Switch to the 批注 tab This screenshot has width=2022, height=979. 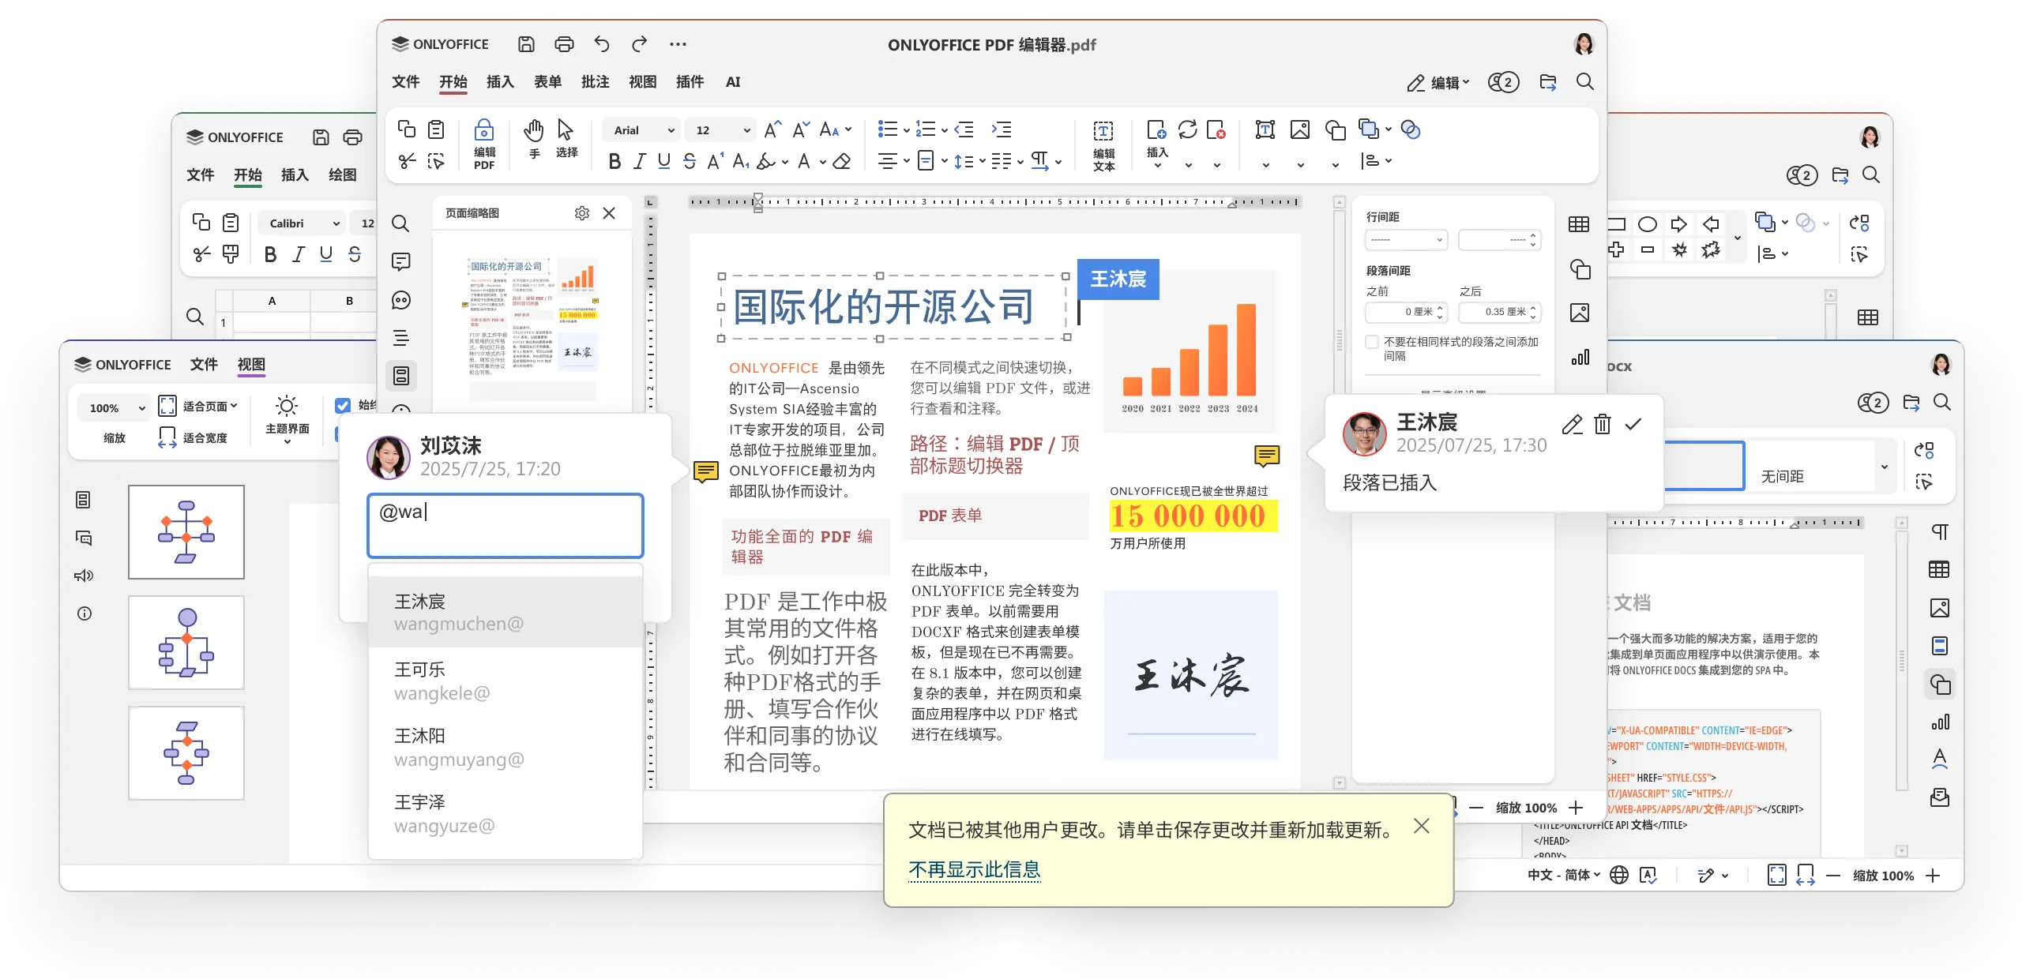pos(595,82)
